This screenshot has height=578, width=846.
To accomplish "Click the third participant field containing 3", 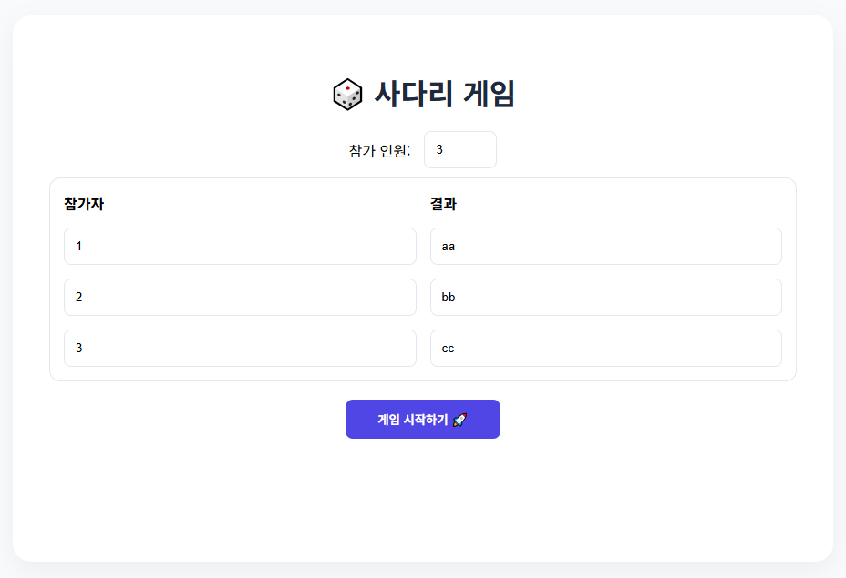I will 240,348.
